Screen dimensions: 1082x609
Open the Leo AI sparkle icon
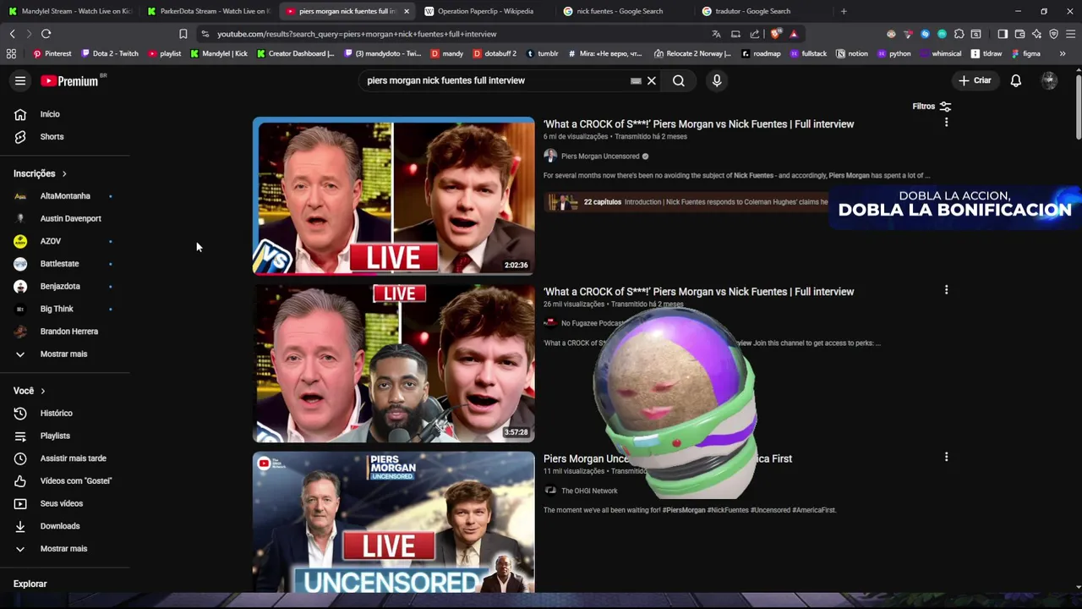(x=1037, y=34)
